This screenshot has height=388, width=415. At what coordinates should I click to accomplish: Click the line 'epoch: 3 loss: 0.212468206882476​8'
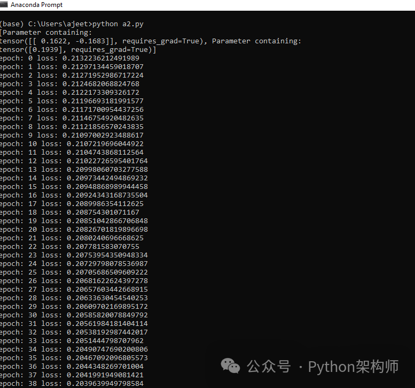(x=69, y=84)
